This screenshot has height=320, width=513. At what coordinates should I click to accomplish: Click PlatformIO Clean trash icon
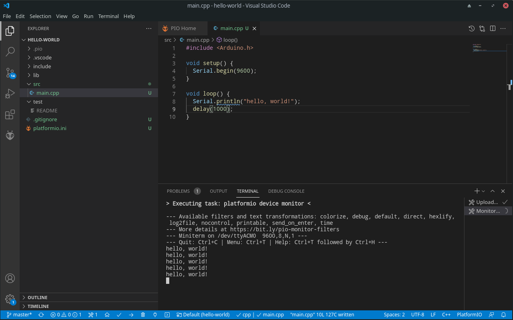[143, 315]
